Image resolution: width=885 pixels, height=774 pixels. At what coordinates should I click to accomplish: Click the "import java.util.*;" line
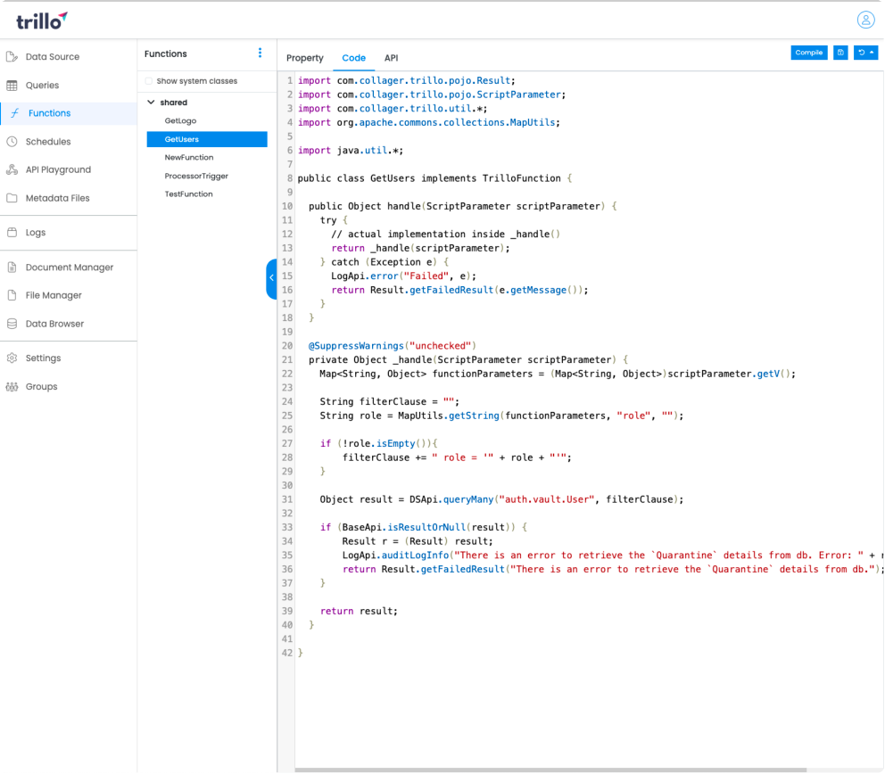(351, 151)
